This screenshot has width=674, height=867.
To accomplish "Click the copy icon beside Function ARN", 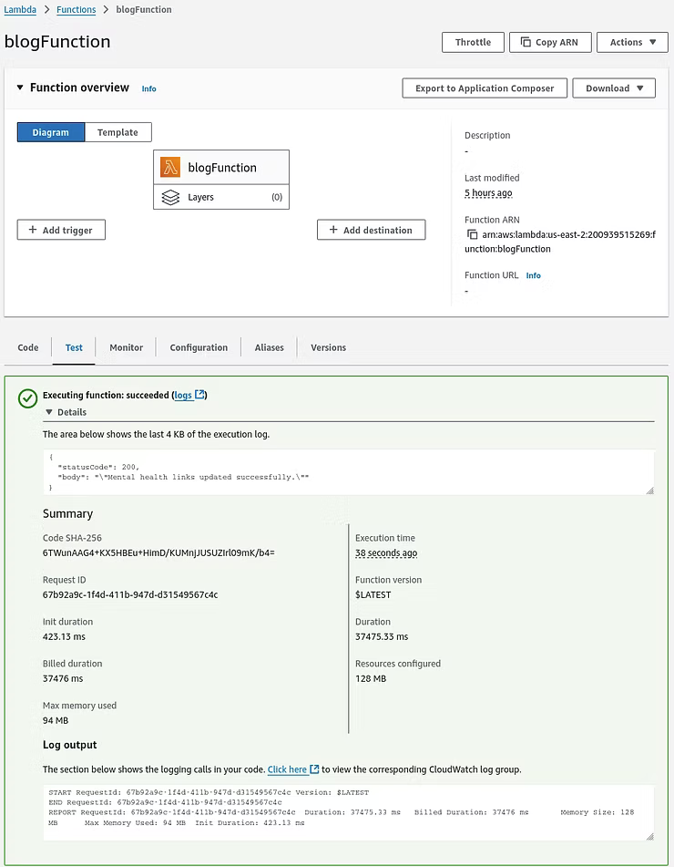I will click(472, 234).
